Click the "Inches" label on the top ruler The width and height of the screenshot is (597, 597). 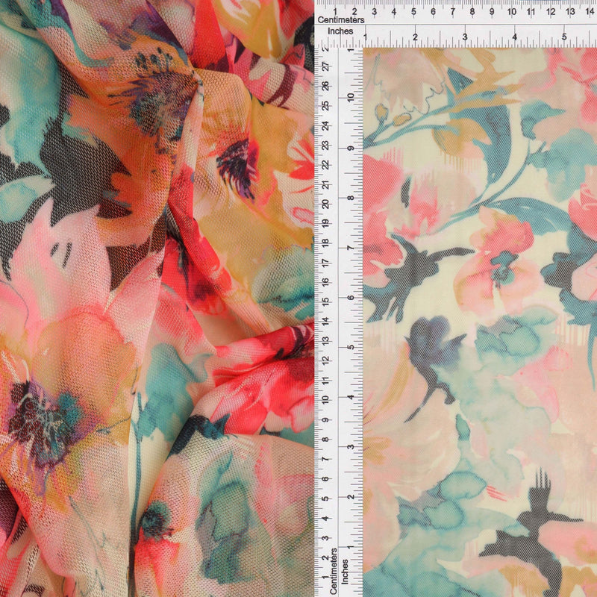tap(340, 31)
